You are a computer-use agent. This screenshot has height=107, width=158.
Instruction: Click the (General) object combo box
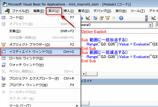pyautogui.click(x=116, y=25)
